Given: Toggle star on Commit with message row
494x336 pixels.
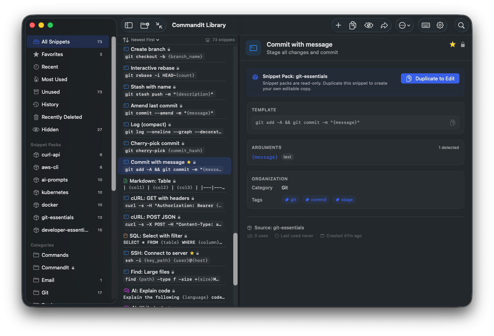Looking at the screenshot, I should click(x=189, y=162).
